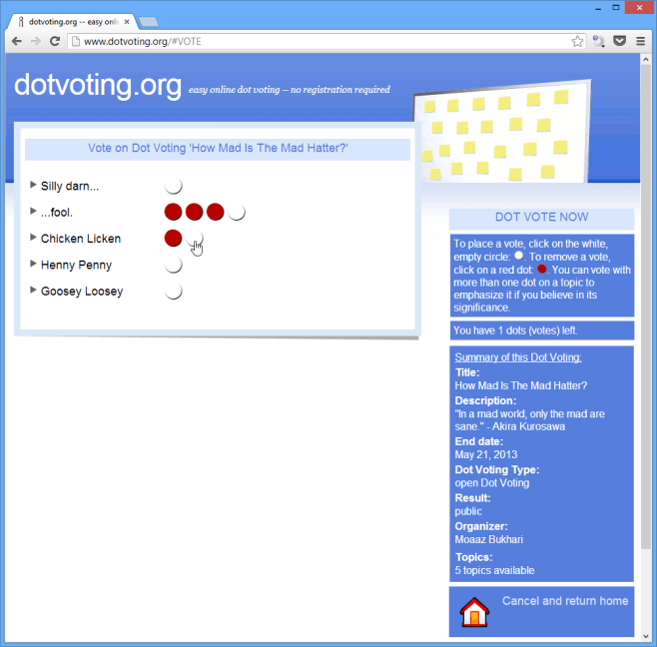Screen dimensions: 657x647
Task: Click the browser forward arrow
Action: click(36, 41)
